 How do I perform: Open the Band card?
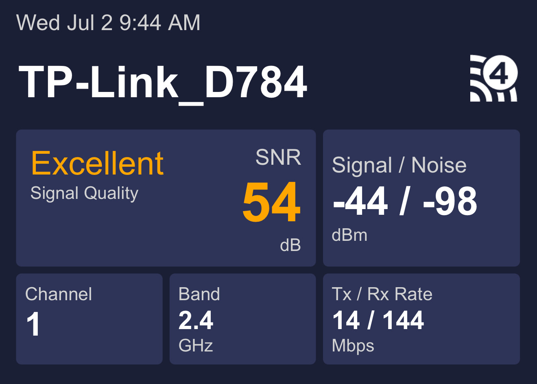pyautogui.click(x=242, y=319)
